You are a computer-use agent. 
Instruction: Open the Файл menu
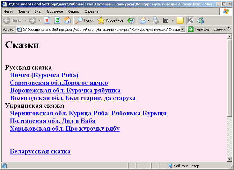(8, 11)
